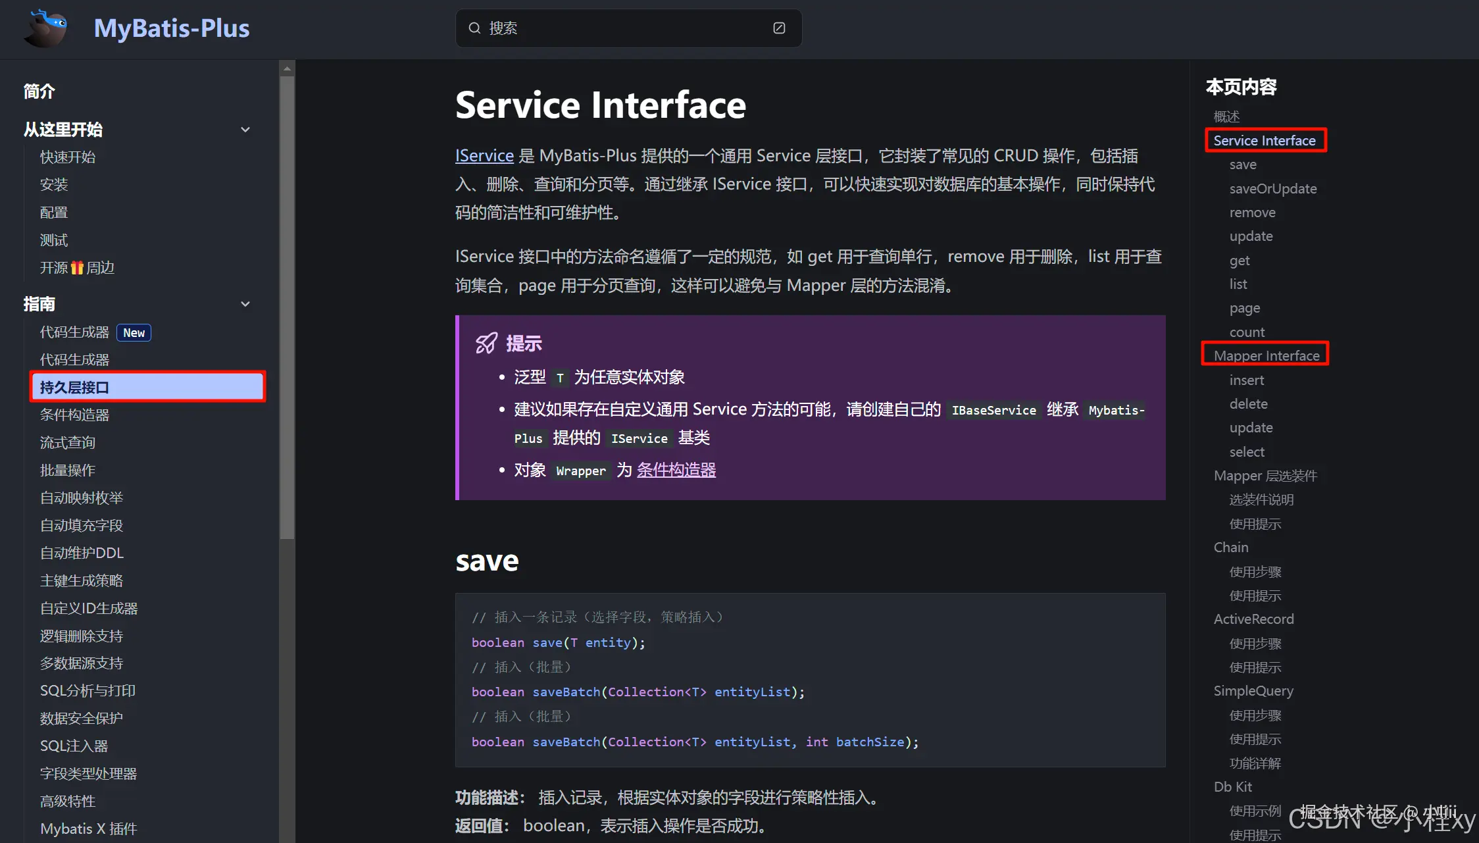Open the IService hyperlink in the intro
This screenshot has height=843, width=1479.
click(484, 155)
